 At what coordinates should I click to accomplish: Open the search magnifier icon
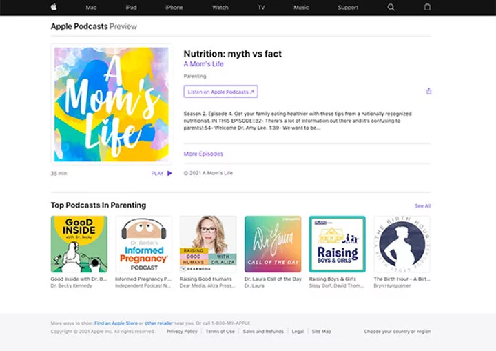point(391,7)
